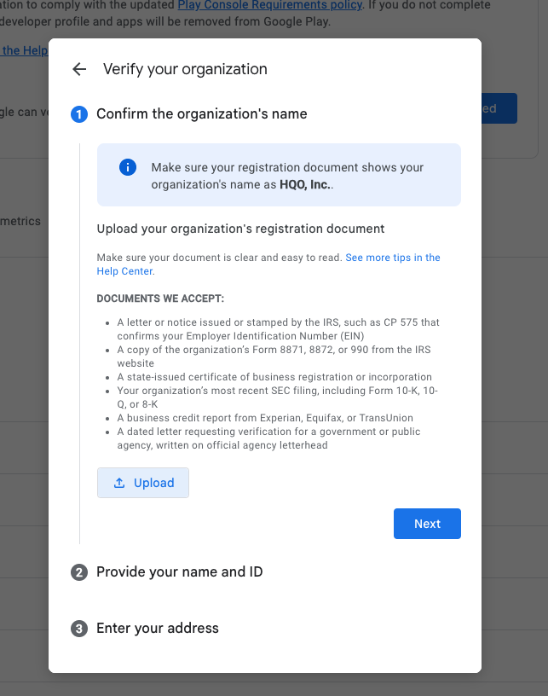Click the business credit report list item
Screen dimensions: 548x696
pos(264,418)
